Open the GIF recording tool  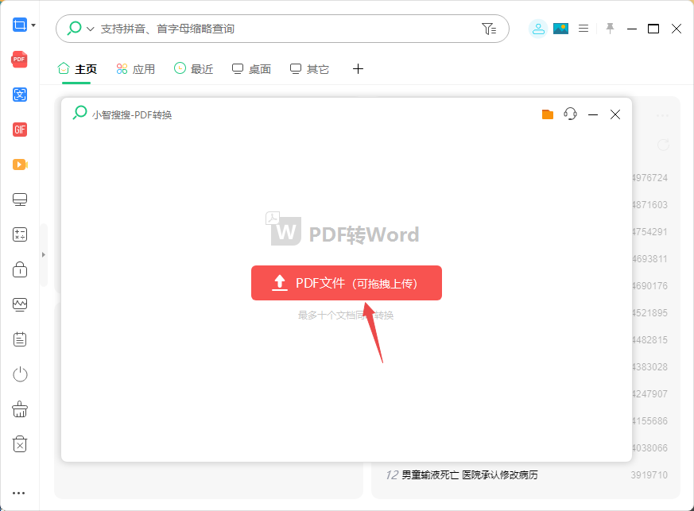tap(19, 130)
